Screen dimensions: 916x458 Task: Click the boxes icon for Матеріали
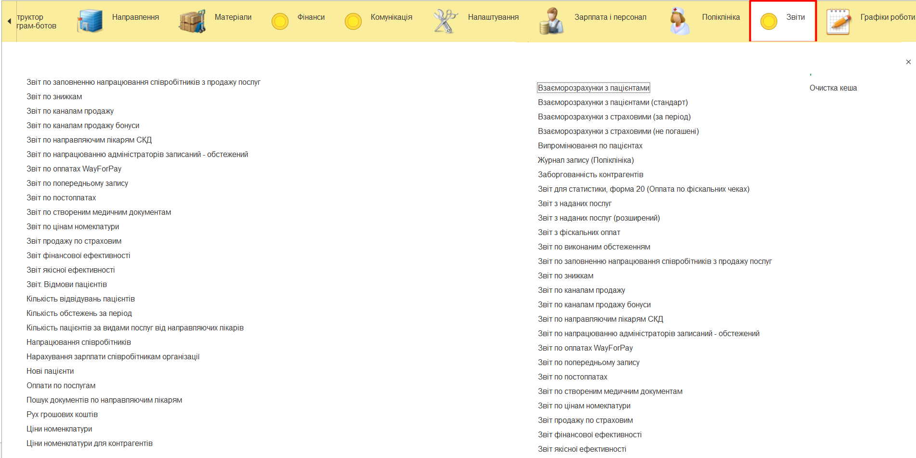click(192, 21)
